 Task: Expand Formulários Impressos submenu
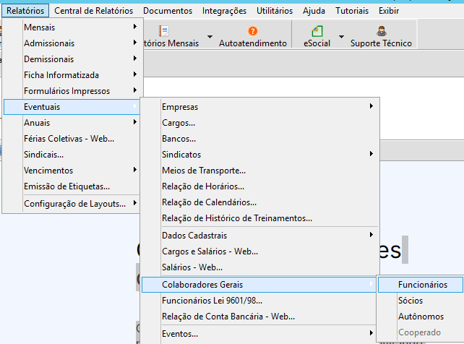click(72, 91)
